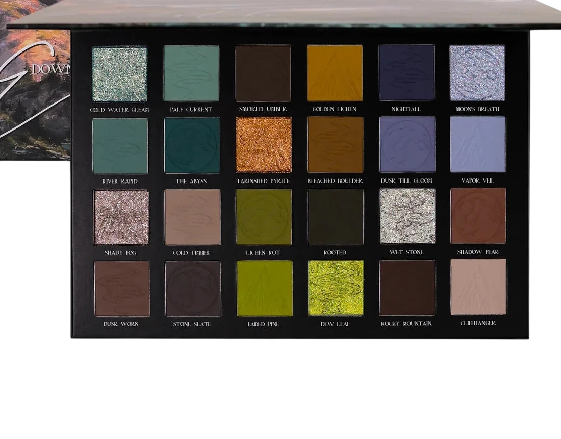Click the "THE ABYSS" name label
The height and width of the screenshot is (439, 561).
(191, 181)
